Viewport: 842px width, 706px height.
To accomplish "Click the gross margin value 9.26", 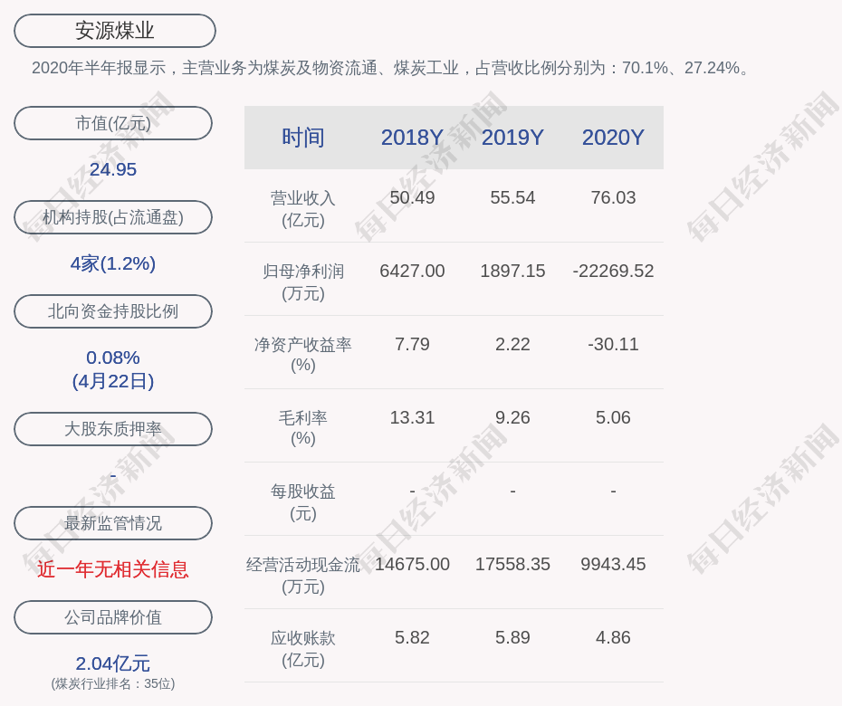I will click(512, 417).
